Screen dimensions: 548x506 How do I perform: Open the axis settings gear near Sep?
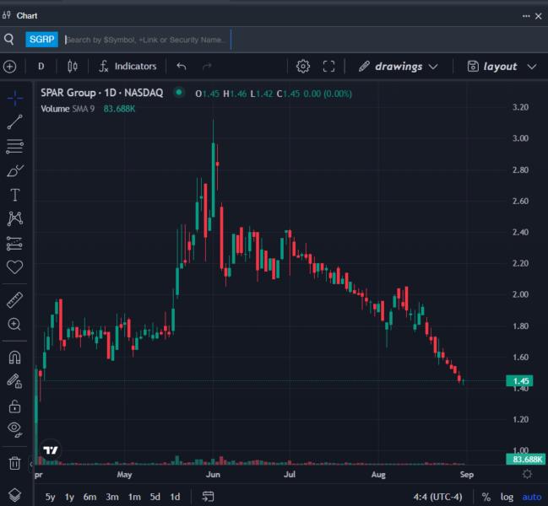tap(528, 474)
